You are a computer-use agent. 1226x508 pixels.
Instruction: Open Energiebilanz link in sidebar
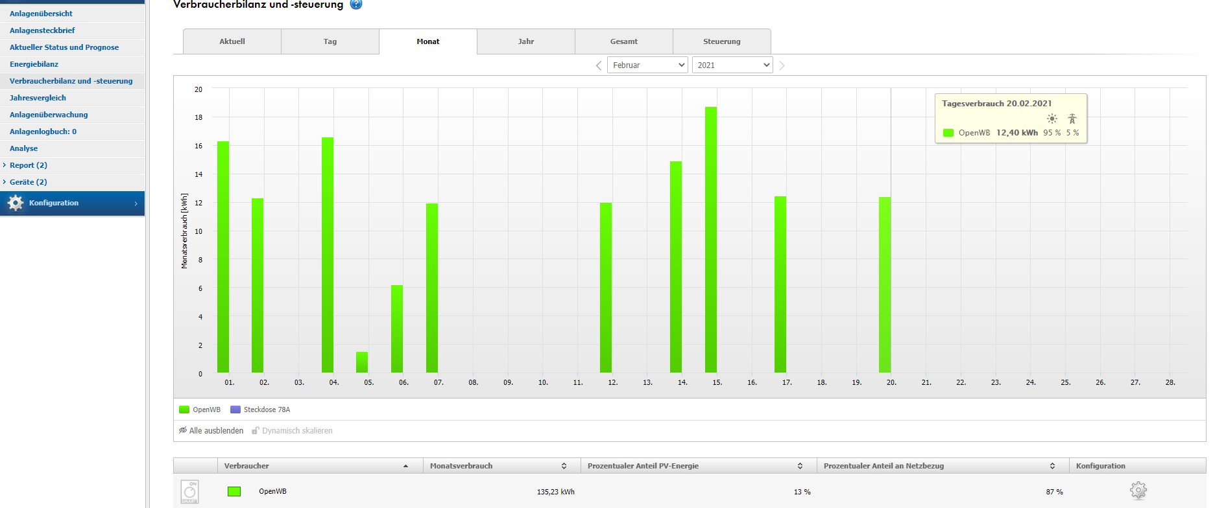34,64
